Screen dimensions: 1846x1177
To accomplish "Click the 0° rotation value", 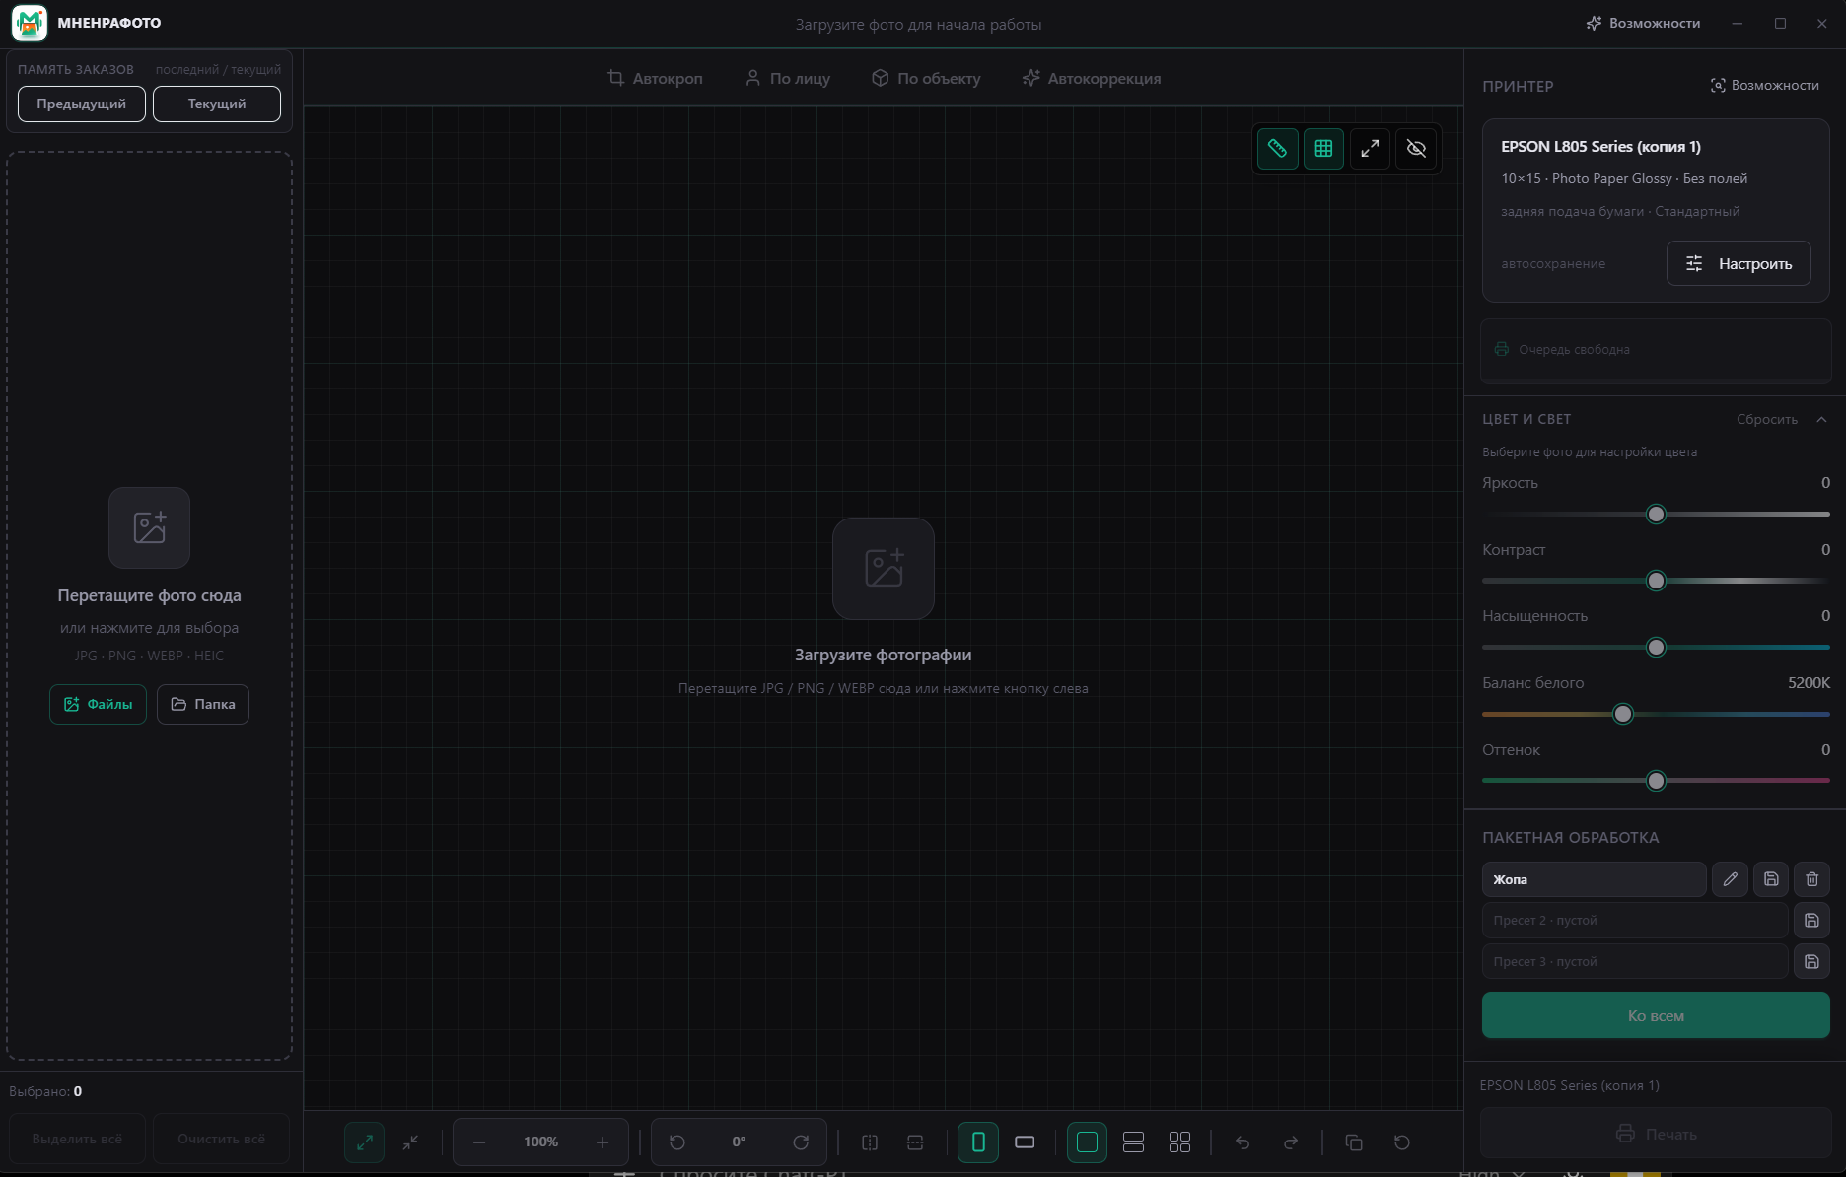I will [739, 1142].
